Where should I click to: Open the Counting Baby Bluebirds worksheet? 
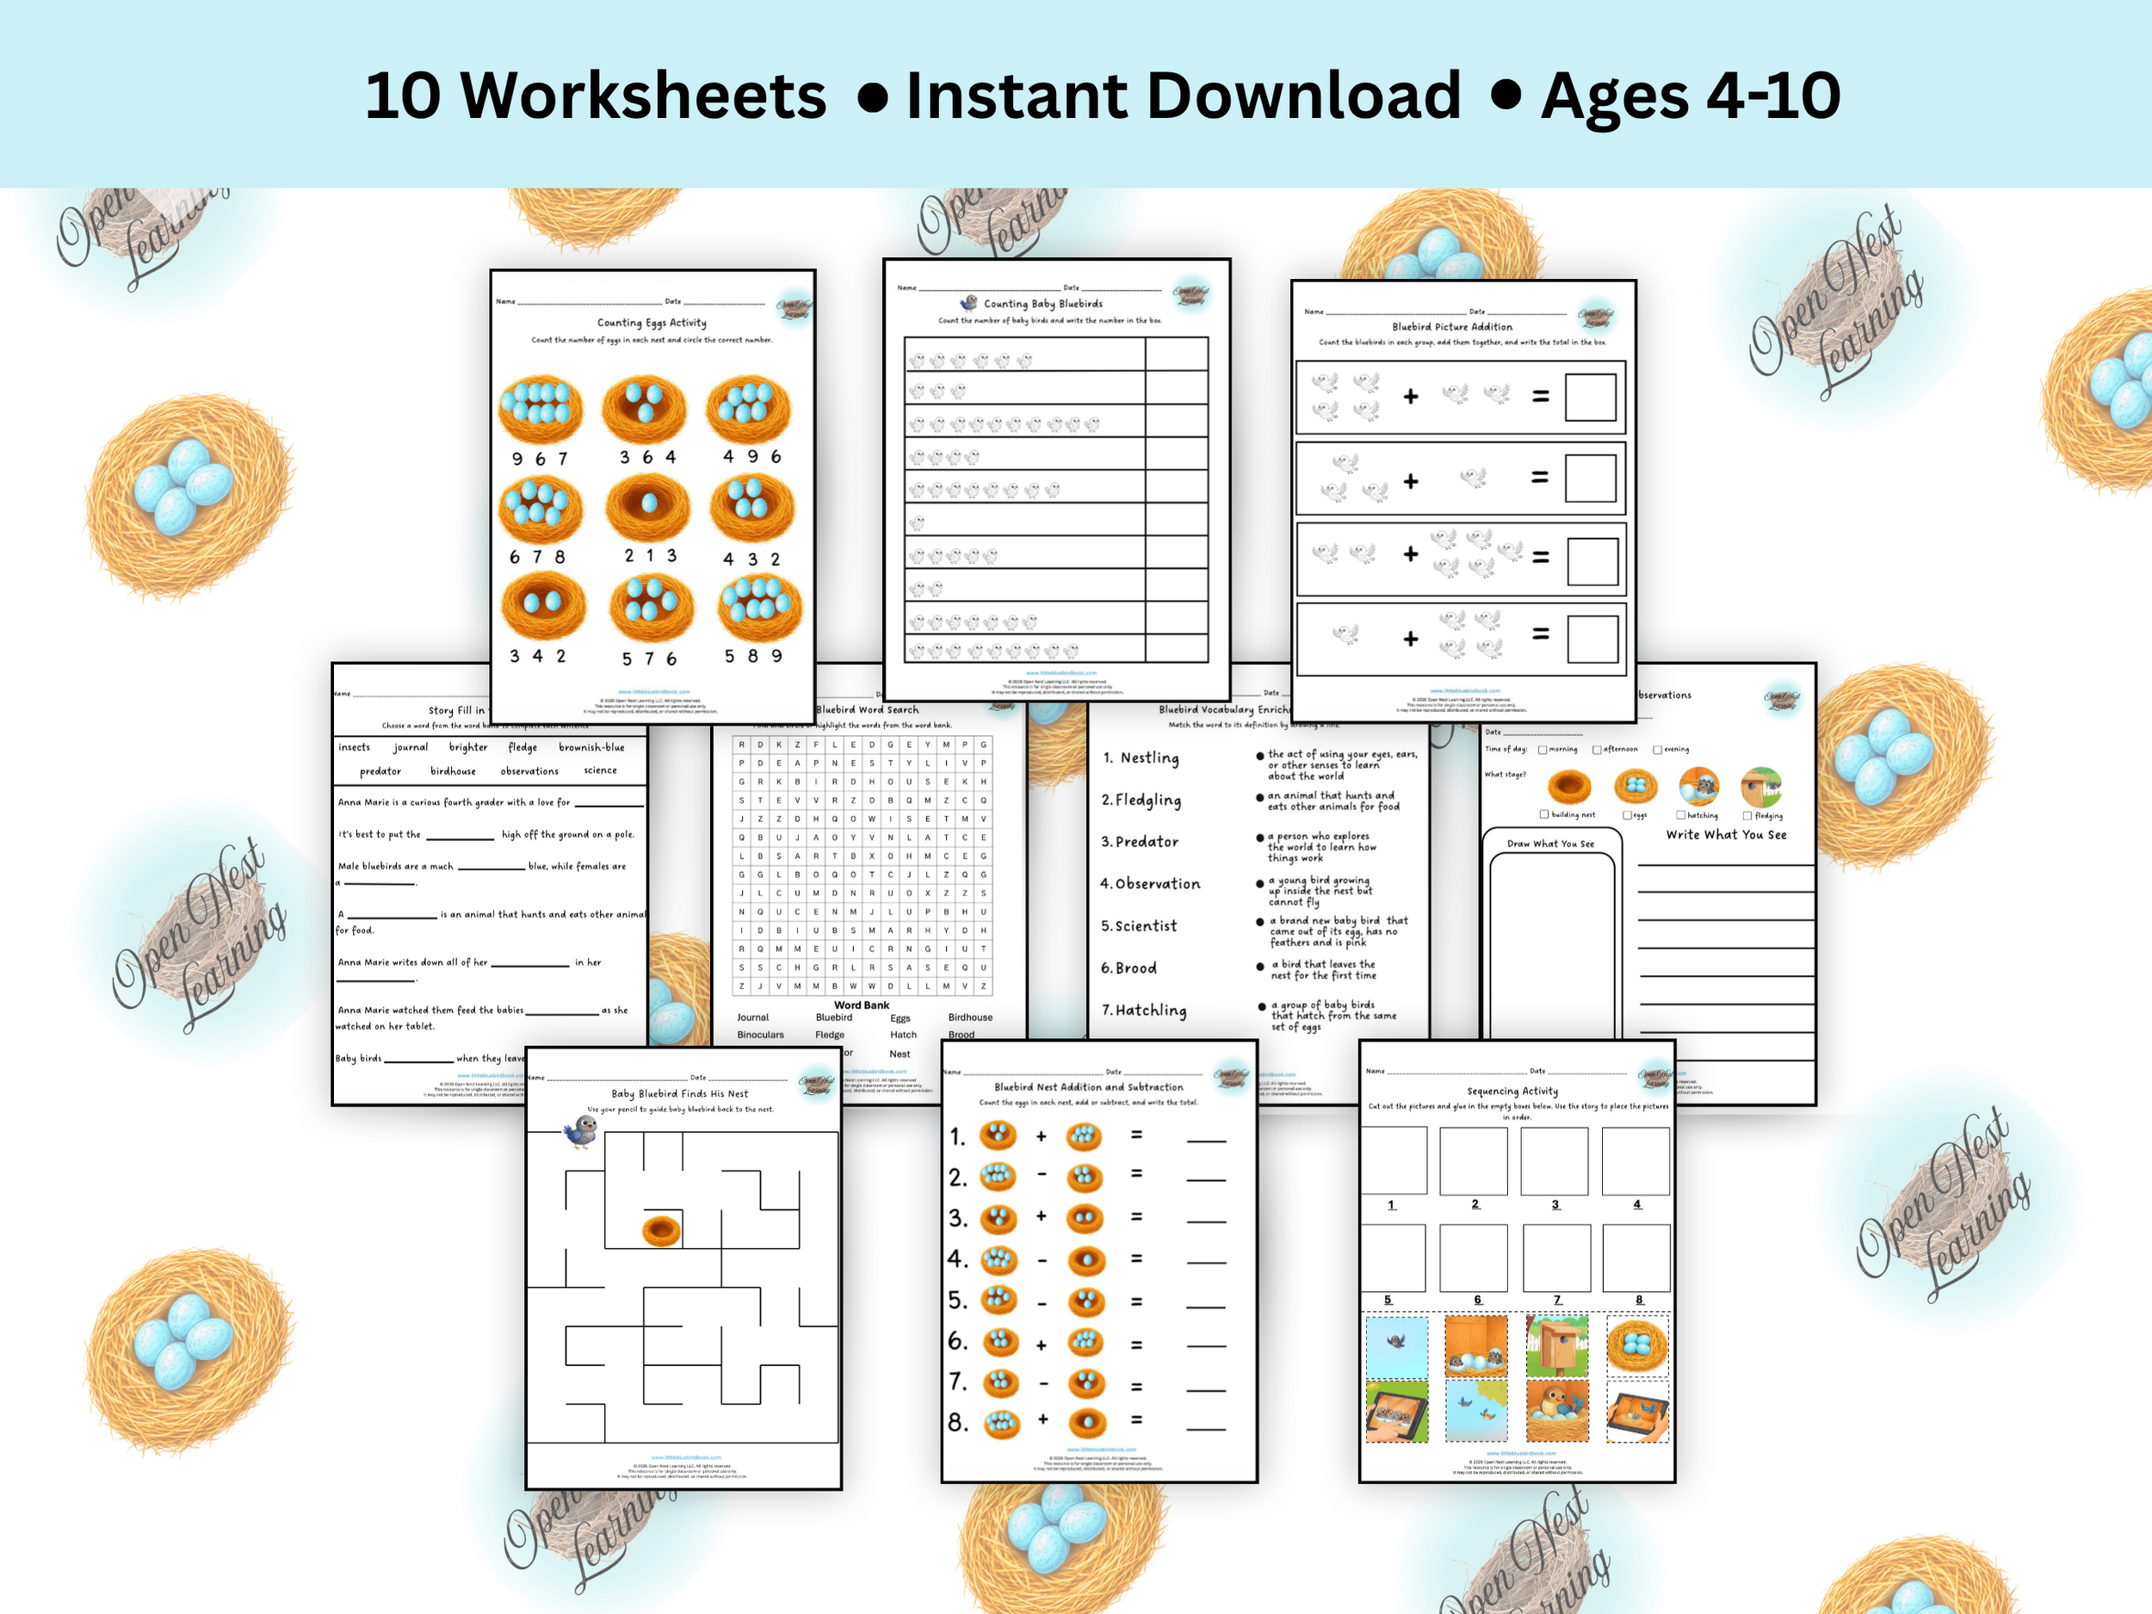click(1056, 479)
